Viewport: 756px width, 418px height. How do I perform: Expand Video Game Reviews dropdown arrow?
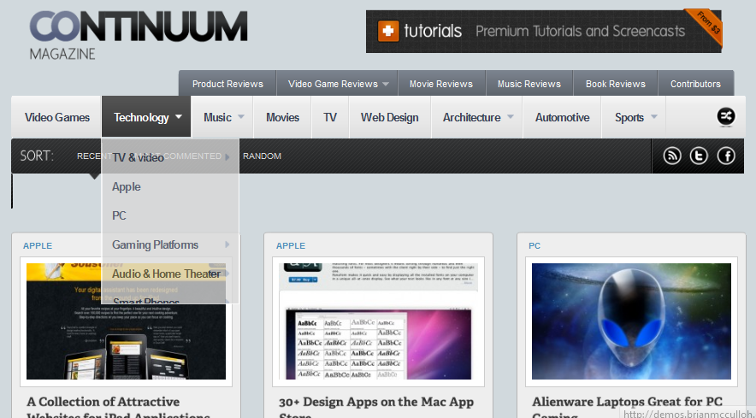tap(386, 84)
